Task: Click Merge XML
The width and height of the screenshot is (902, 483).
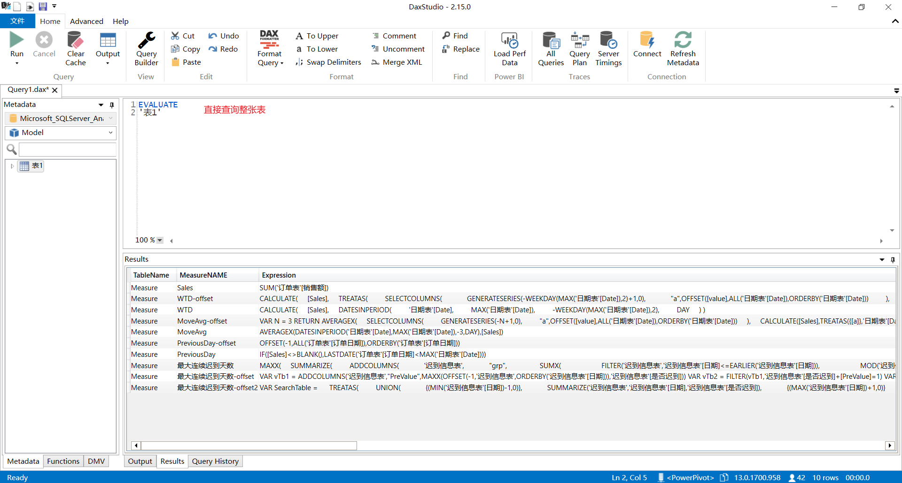Action: (x=397, y=62)
